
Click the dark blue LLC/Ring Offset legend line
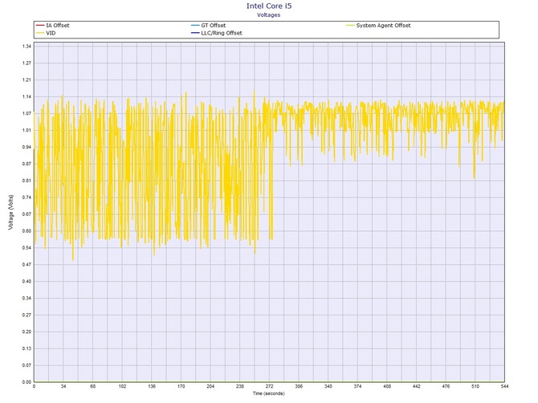pos(195,33)
